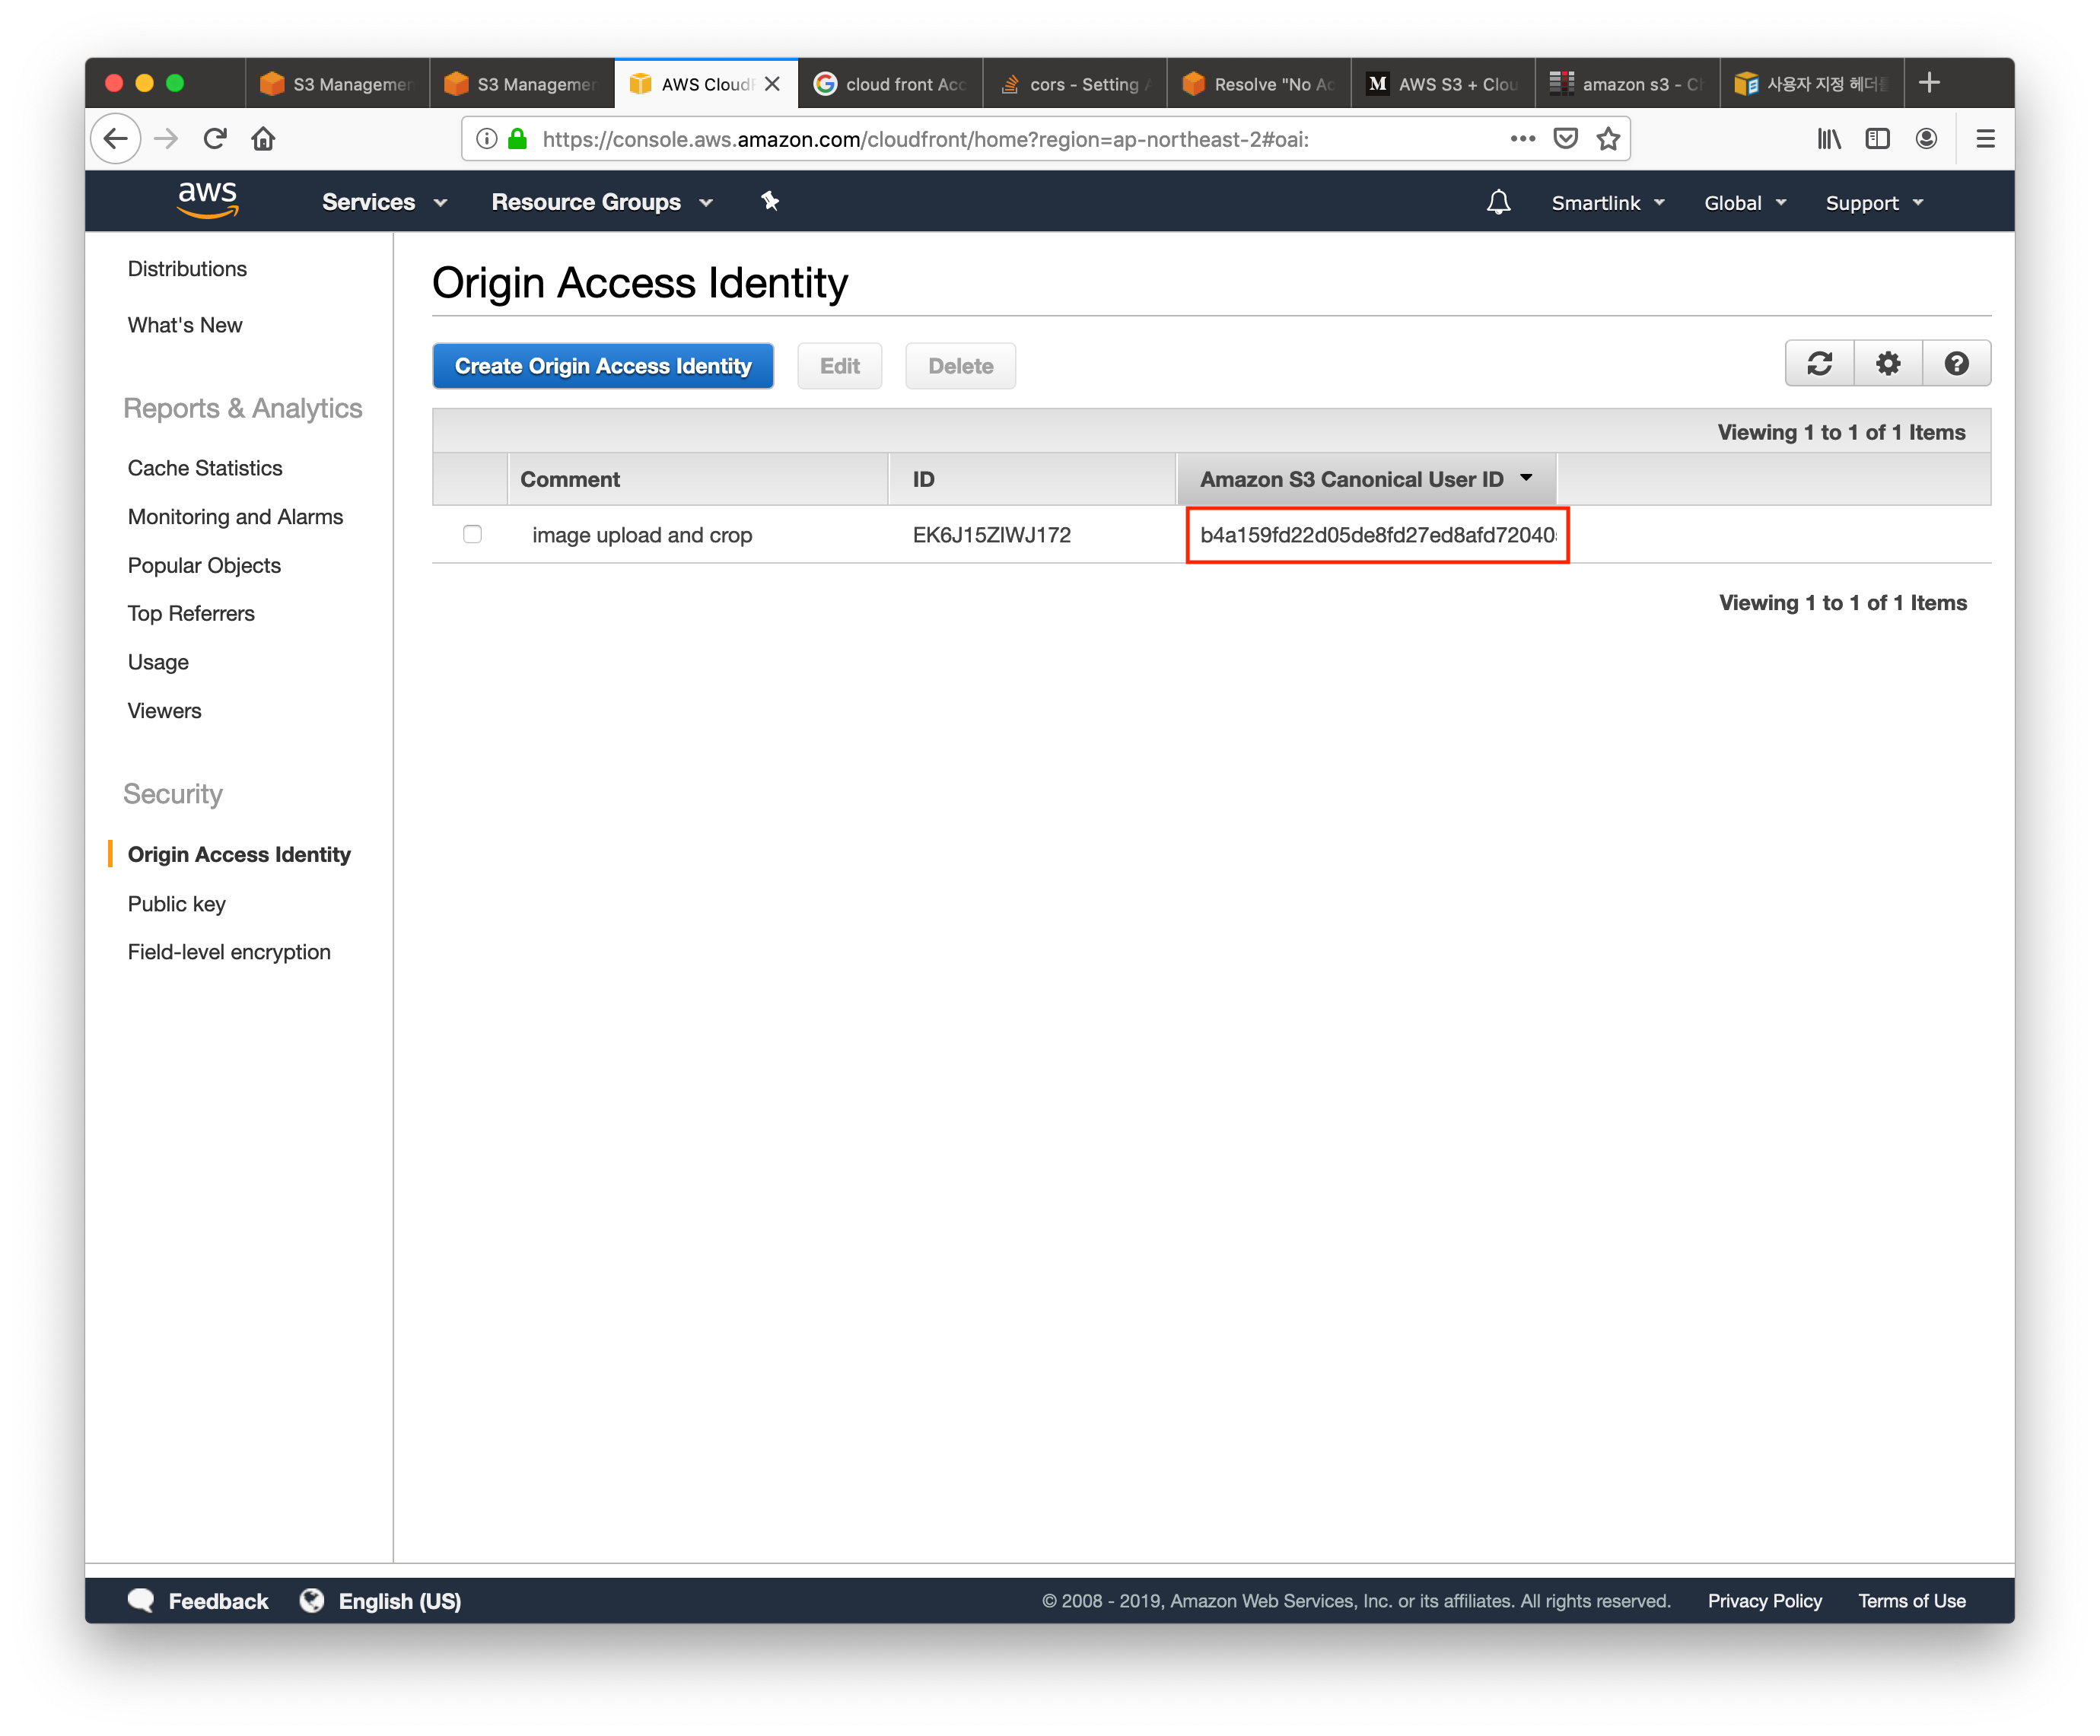The image size is (2100, 1736).
Task: Open the Privacy Policy link
Action: (1764, 1601)
